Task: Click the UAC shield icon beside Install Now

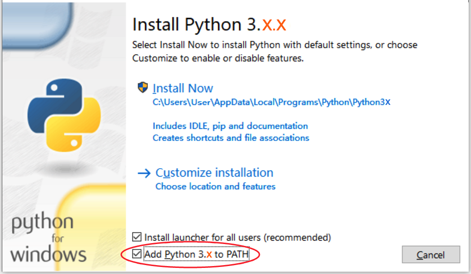Action: [x=143, y=88]
